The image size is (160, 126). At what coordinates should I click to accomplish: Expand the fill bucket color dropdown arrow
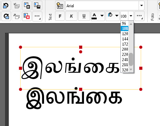point(117,16)
